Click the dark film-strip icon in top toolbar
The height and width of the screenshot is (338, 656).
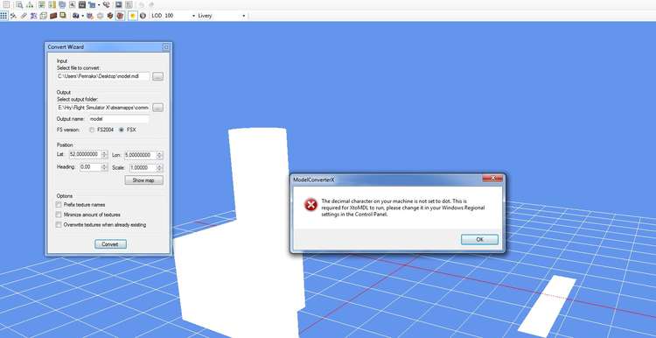coord(82,5)
